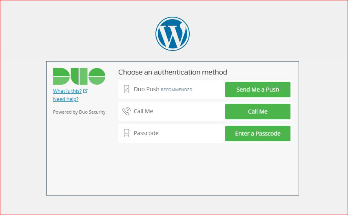Click the green Duo logo
Viewport: 348px width, 215px height.
tap(79, 76)
